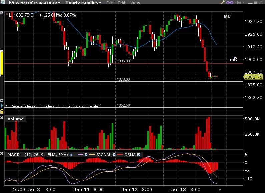
Task: Toggle the SIGNAL line checkbox
Action: (114, 155)
